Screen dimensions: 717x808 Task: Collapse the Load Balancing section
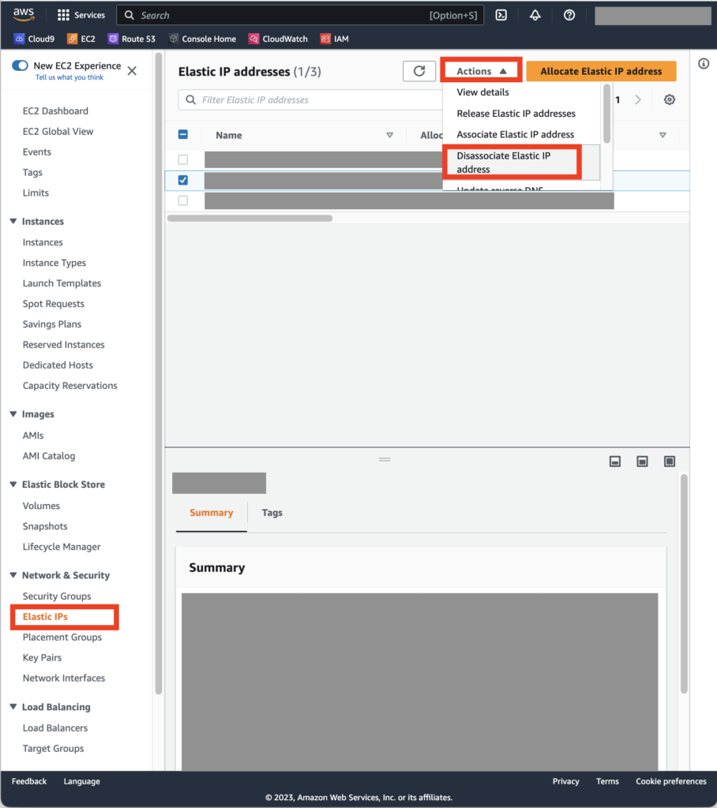click(13, 706)
